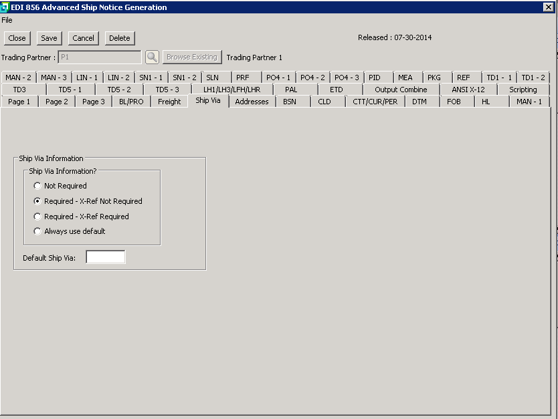Click the Trading Partner search magnifier icon
Screen dimensions: 558x419
point(152,57)
